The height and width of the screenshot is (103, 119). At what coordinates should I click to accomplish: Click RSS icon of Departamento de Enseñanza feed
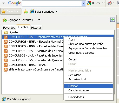(x=6, y=37)
